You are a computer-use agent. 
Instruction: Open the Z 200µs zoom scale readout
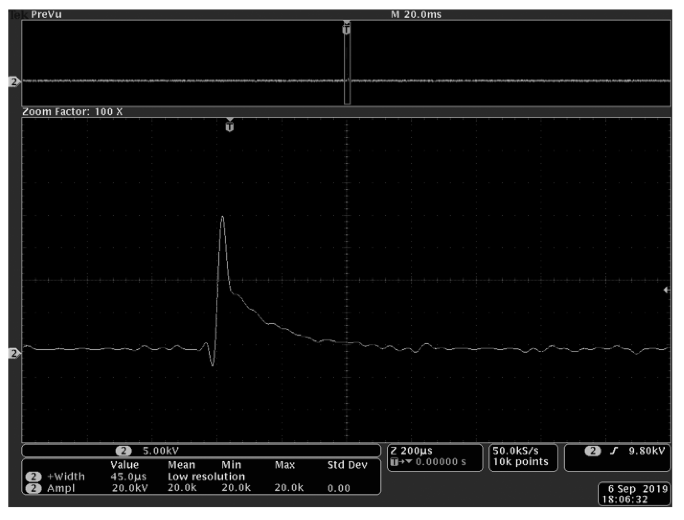[412, 451]
